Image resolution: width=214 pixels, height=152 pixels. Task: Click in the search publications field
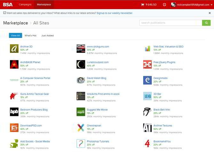point(171,23)
